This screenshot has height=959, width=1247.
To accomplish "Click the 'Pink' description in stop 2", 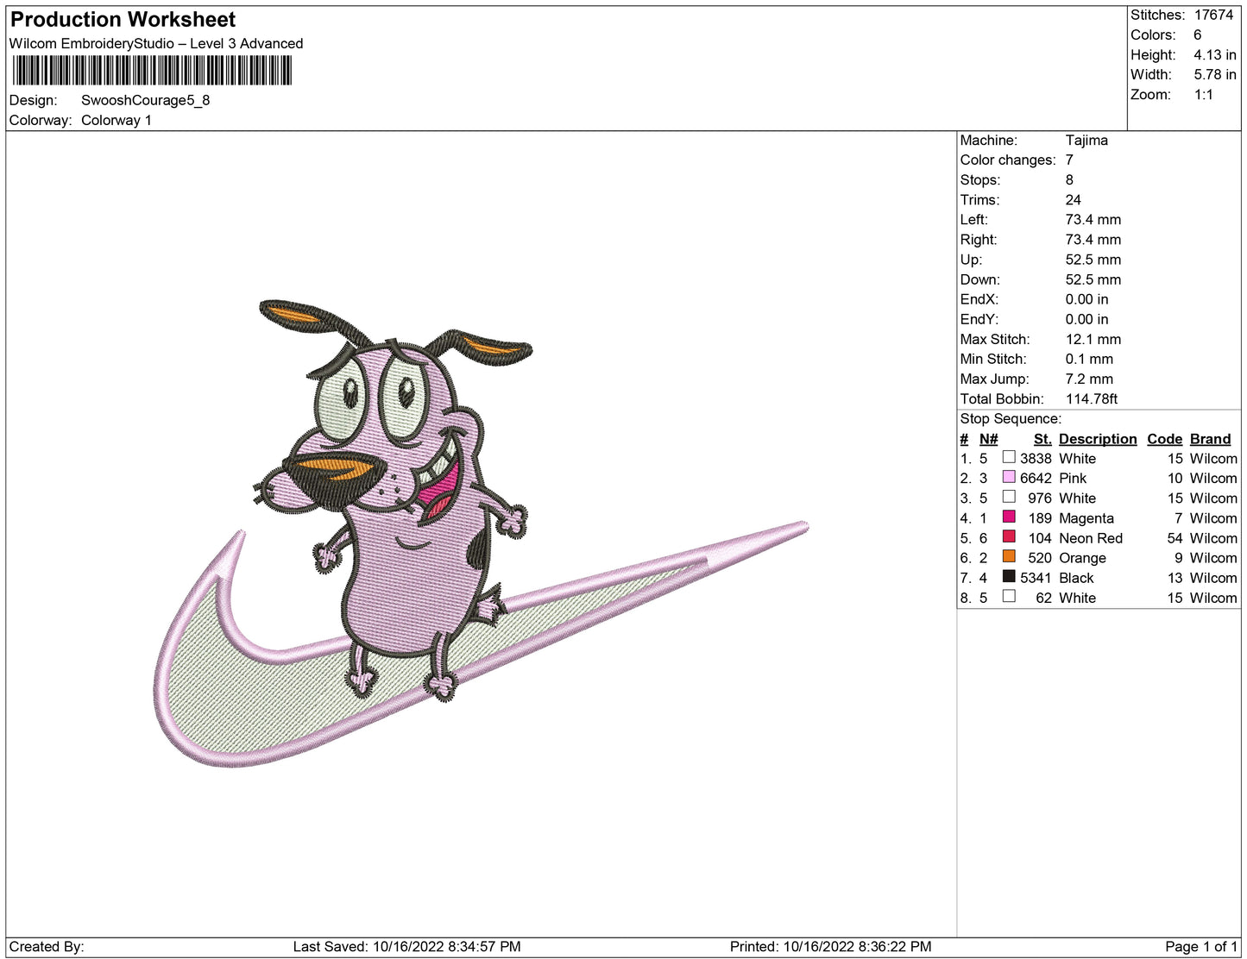I will point(1073,478).
